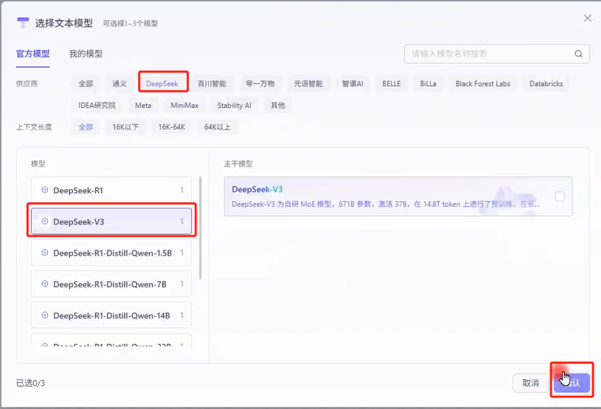Screen dimensions: 601x409
Task: Filter suppliers by BiLLa
Action: click(428, 84)
